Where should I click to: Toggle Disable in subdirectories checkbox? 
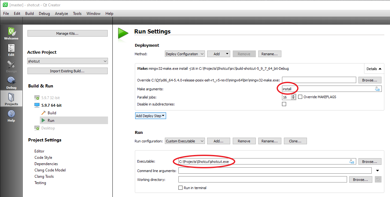tap(284, 104)
